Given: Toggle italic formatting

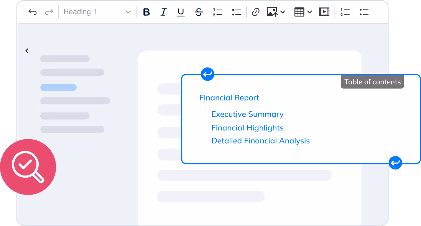Looking at the screenshot, I should click(x=163, y=12).
